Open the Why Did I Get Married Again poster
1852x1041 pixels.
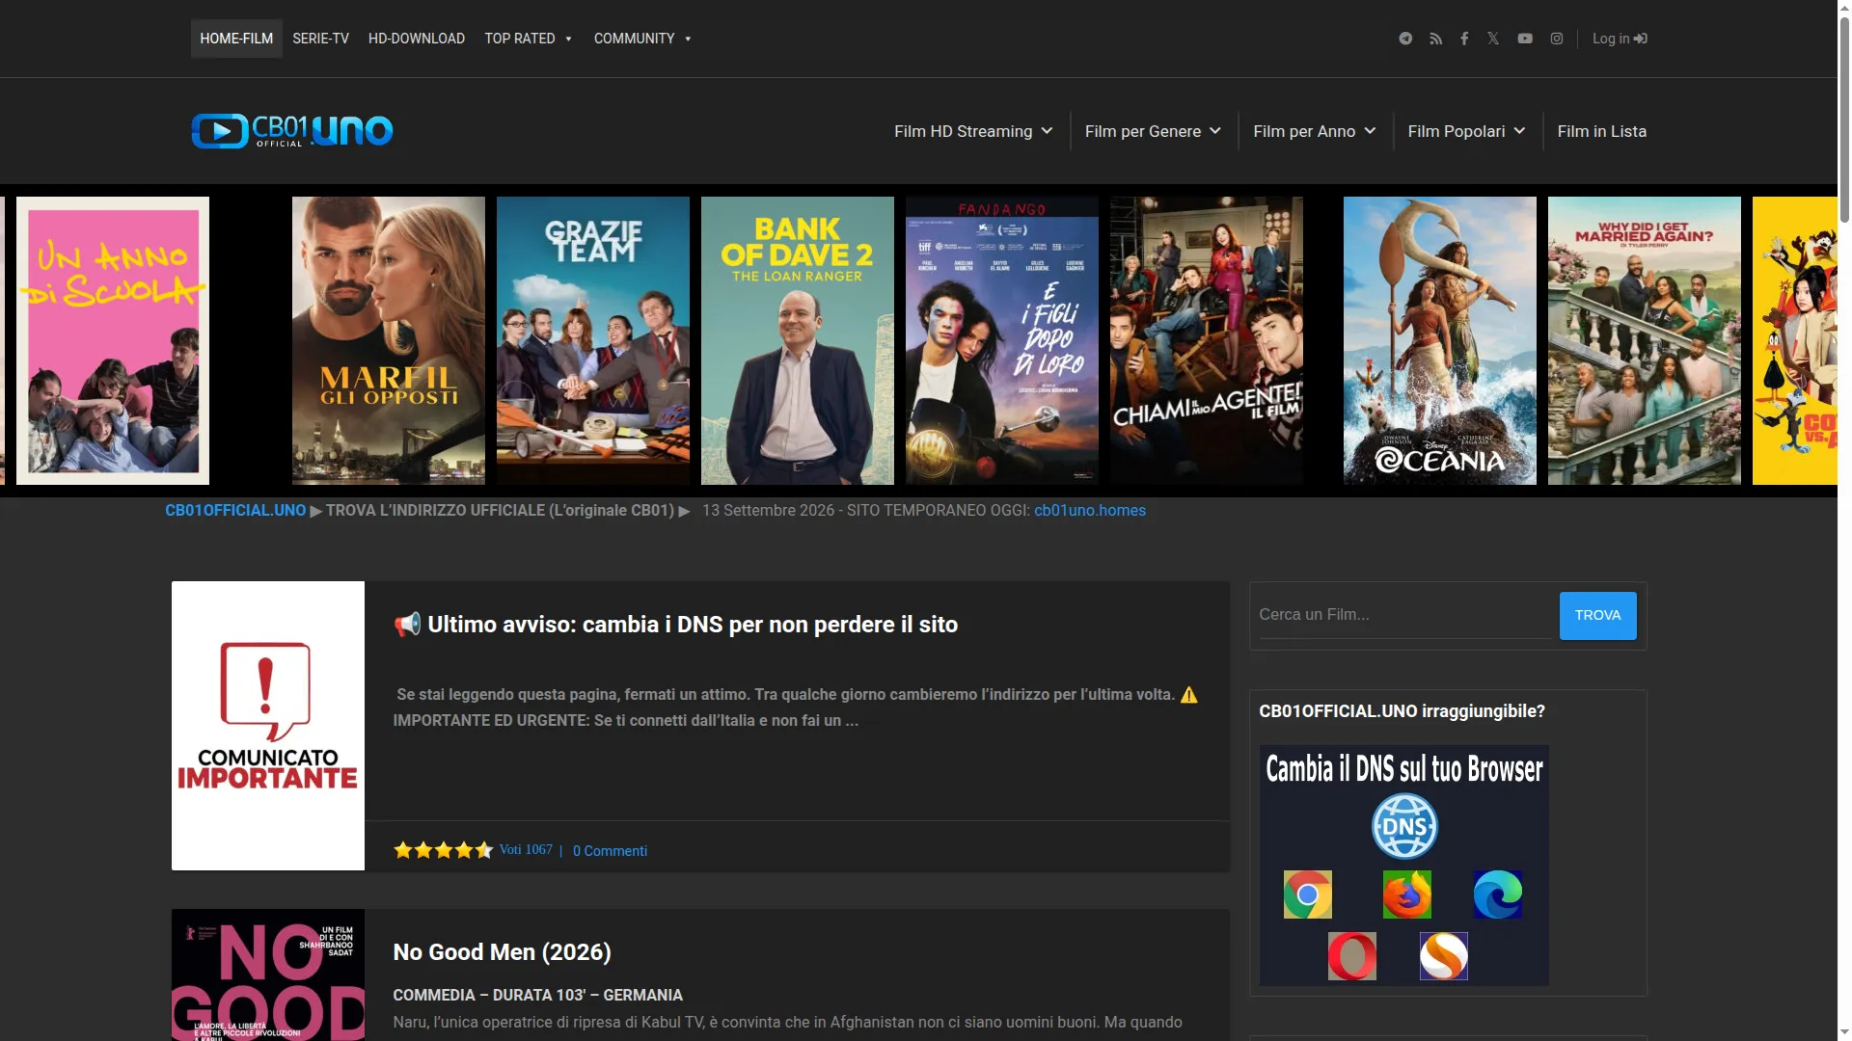click(1645, 341)
